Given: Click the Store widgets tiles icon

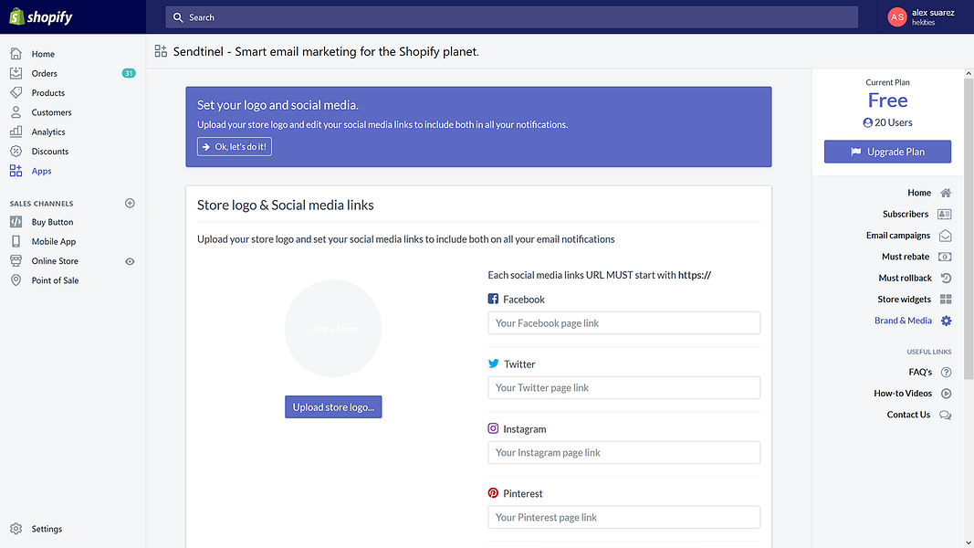Looking at the screenshot, I should coord(946,300).
